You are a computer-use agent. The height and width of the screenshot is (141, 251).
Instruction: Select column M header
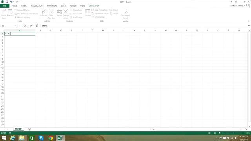click(155, 31)
